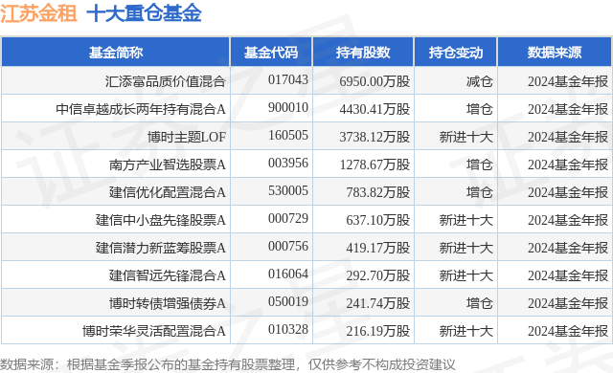Click the 数据来源 column header
613x373 pixels.
(x=555, y=52)
